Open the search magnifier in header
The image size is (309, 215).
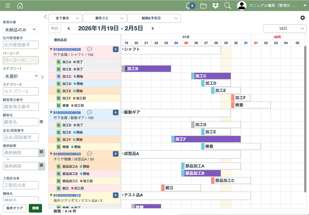coord(228,6)
